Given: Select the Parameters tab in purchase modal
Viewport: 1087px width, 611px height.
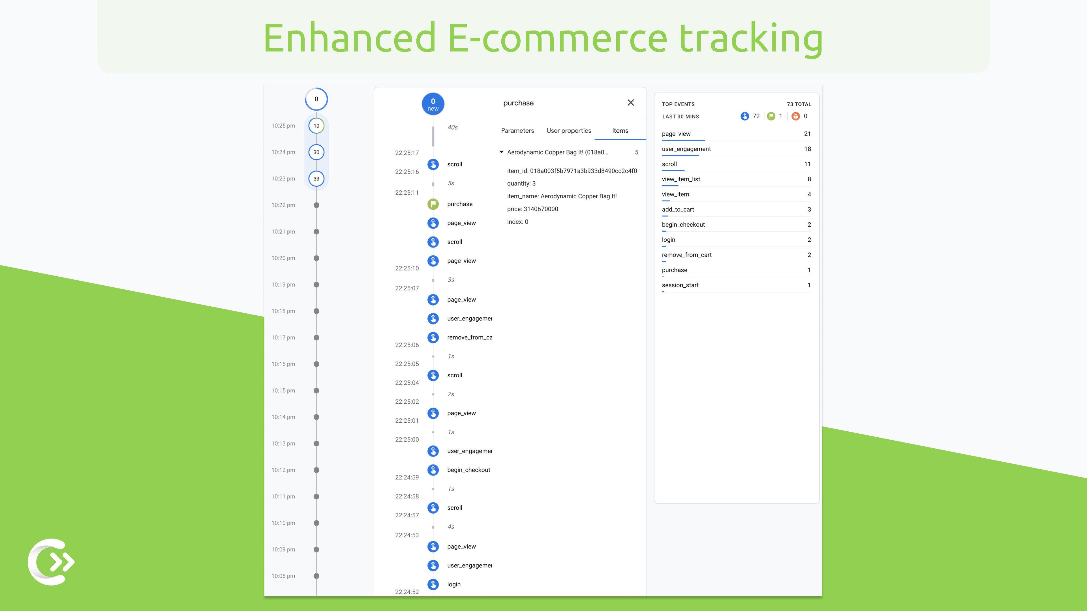Looking at the screenshot, I should click(x=517, y=131).
